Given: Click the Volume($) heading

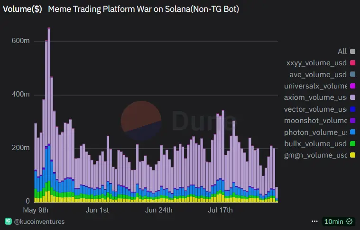Looking at the screenshot, I should [22, 9].
